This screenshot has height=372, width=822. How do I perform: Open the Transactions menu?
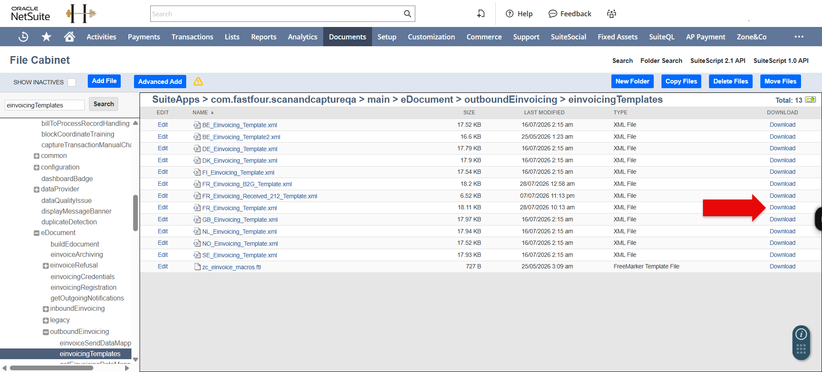click(192, 37)
